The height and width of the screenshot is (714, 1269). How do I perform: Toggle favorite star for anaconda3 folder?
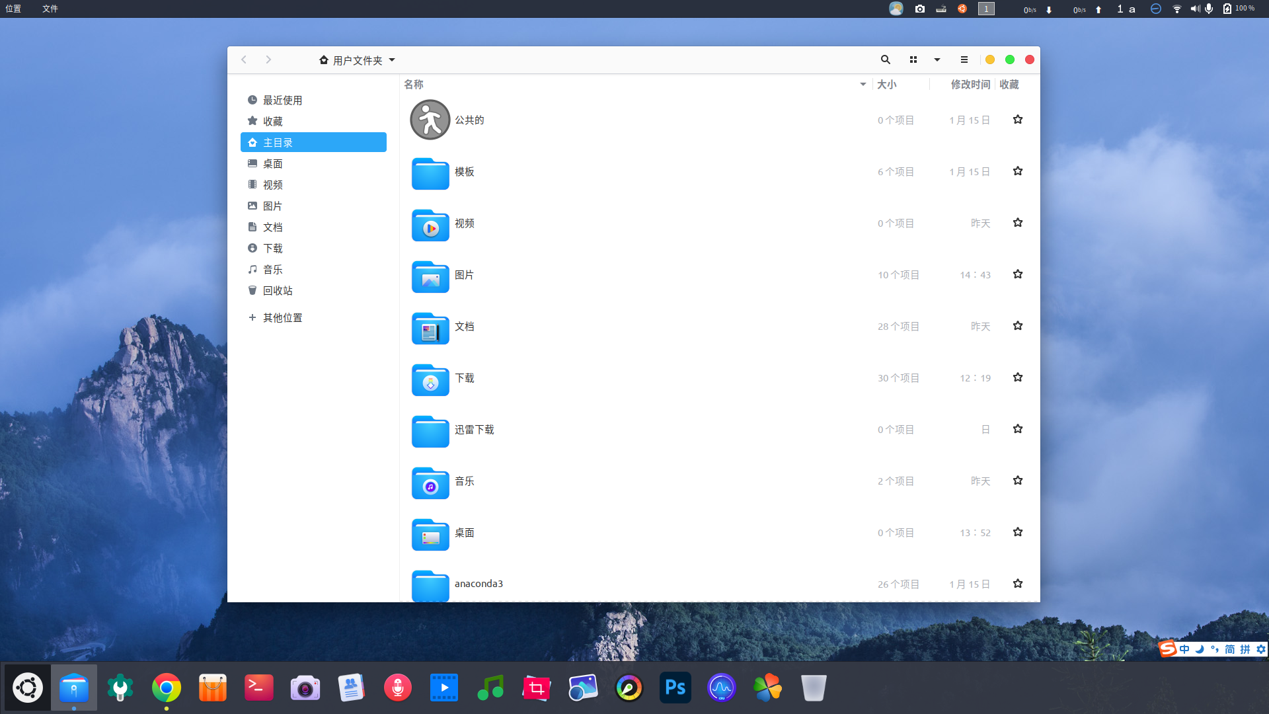[x=1018, y=584]
